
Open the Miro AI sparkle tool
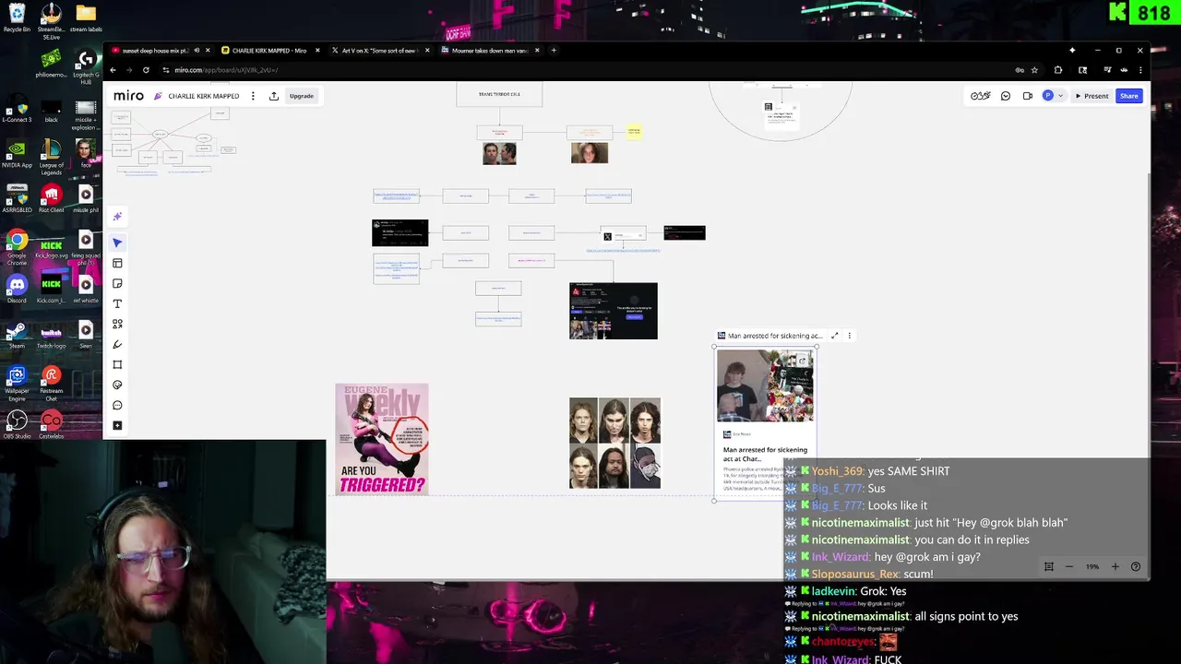click(117, 217)
